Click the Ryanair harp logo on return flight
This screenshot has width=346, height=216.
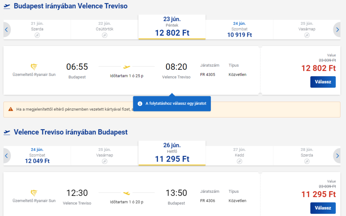pyautogui.click(x=34, y=193)
